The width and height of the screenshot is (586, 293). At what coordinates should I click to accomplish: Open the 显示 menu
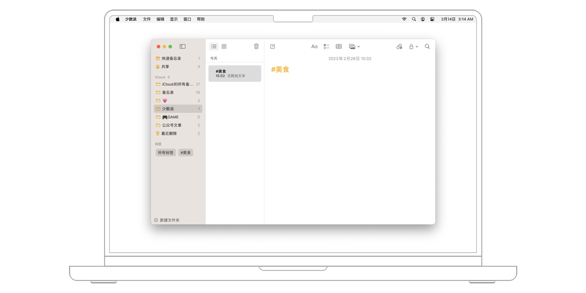click(x=174, y=19)
